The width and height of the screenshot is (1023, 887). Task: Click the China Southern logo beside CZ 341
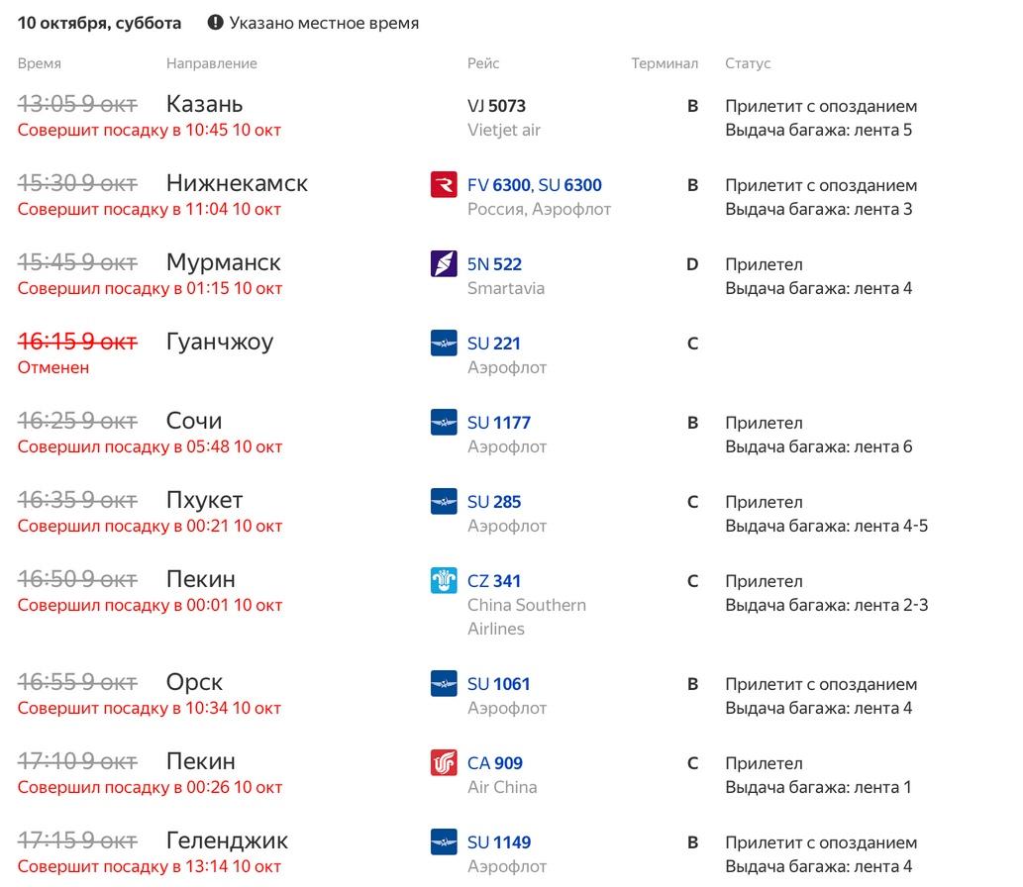(x=444, y=580)
